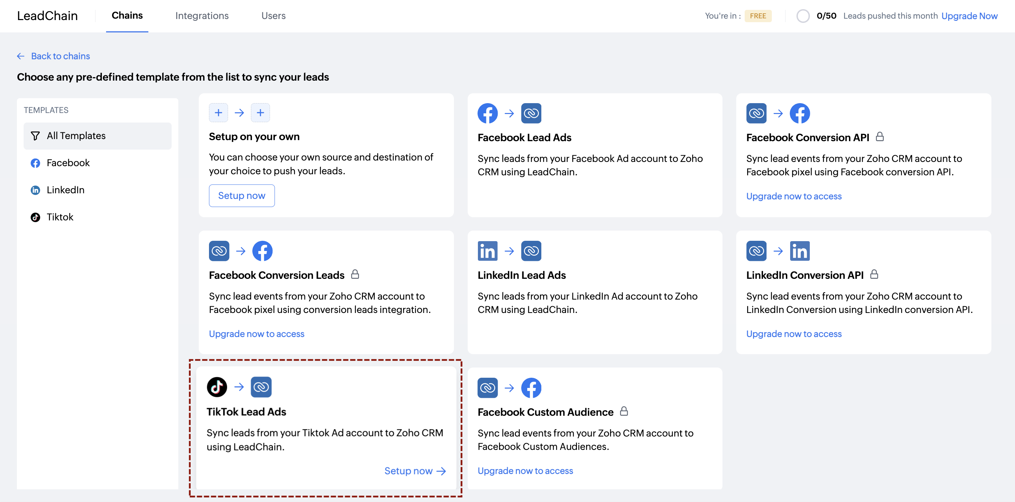Click the lock icon beside Facebook Conversion API
The height and width of the screenshot is (502, 1015).
click(879, 137)
